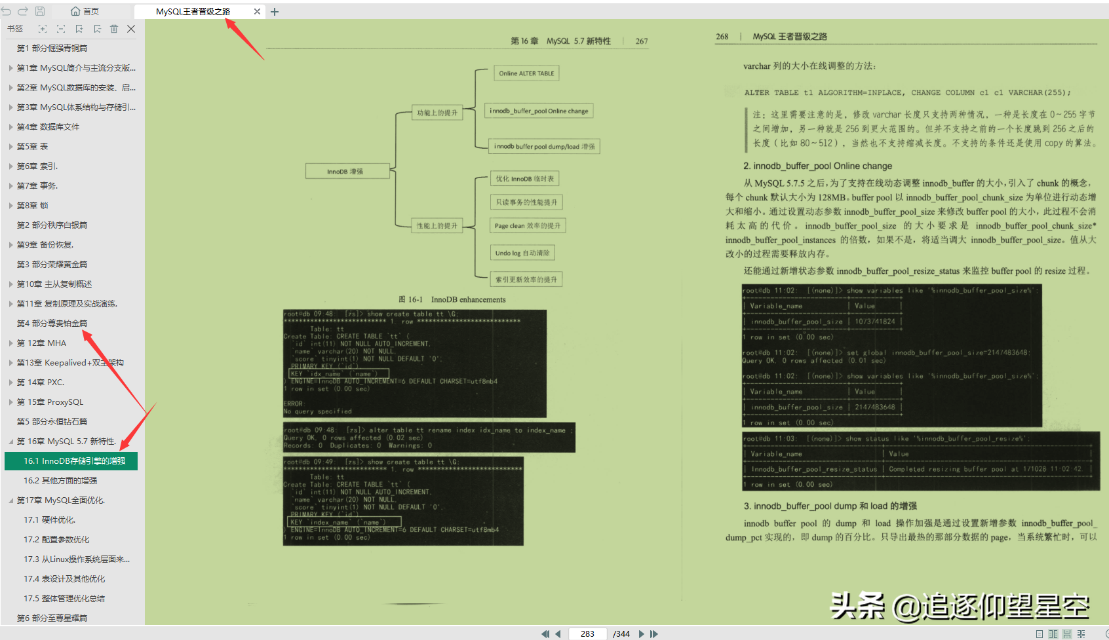Go to previous page arrow
The image size is (1109, 640).
pos(558,633)
